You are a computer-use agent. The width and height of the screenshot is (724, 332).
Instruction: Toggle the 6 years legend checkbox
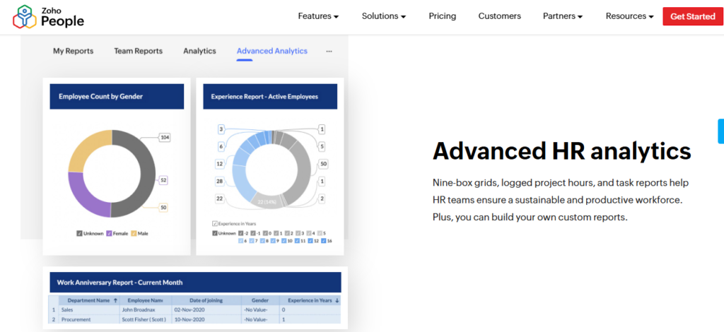click(240, 241)
